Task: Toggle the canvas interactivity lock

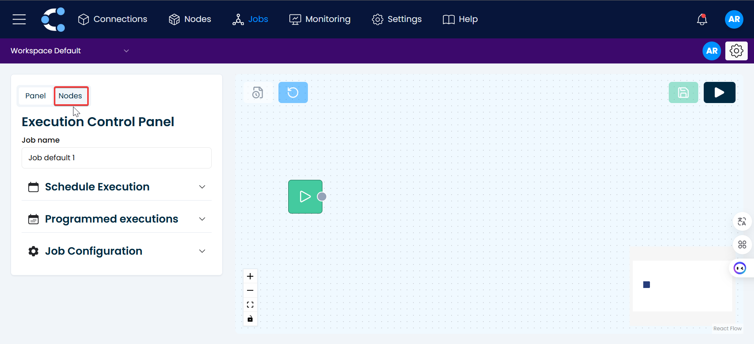Action: 250,319
